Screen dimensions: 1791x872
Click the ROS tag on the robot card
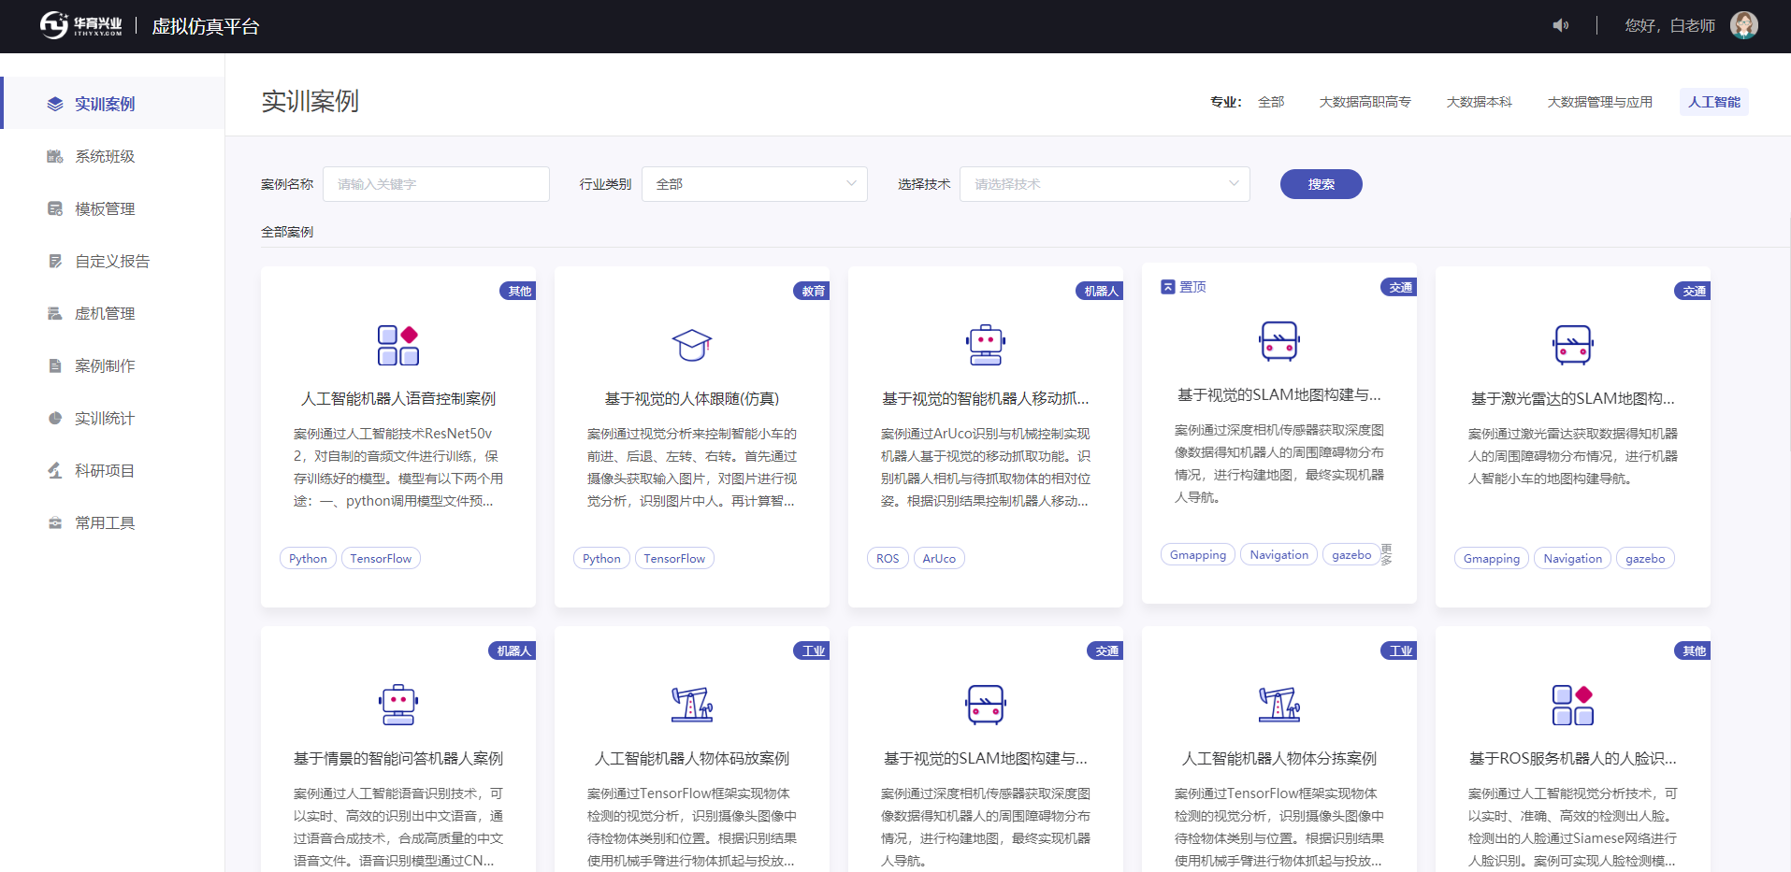[x=888, y=558]
